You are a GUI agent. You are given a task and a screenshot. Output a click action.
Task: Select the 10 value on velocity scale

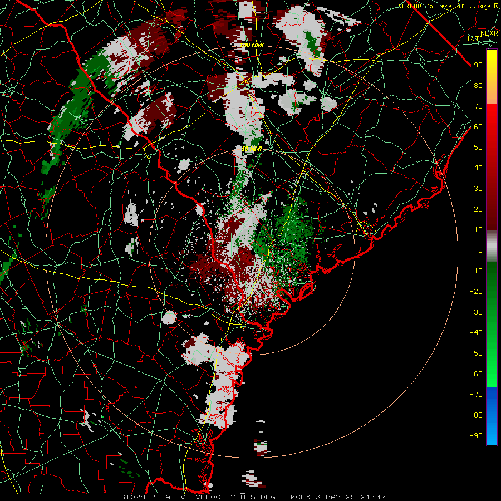click(478, 230)
